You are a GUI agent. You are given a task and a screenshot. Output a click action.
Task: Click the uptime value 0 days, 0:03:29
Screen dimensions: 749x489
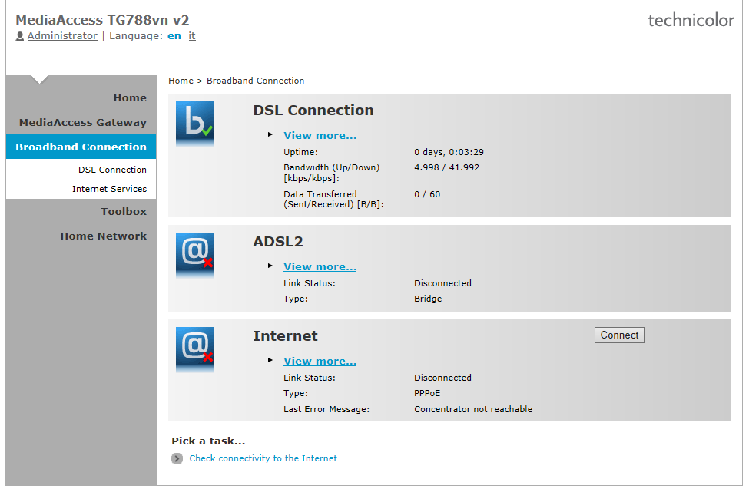click(449, 152)
